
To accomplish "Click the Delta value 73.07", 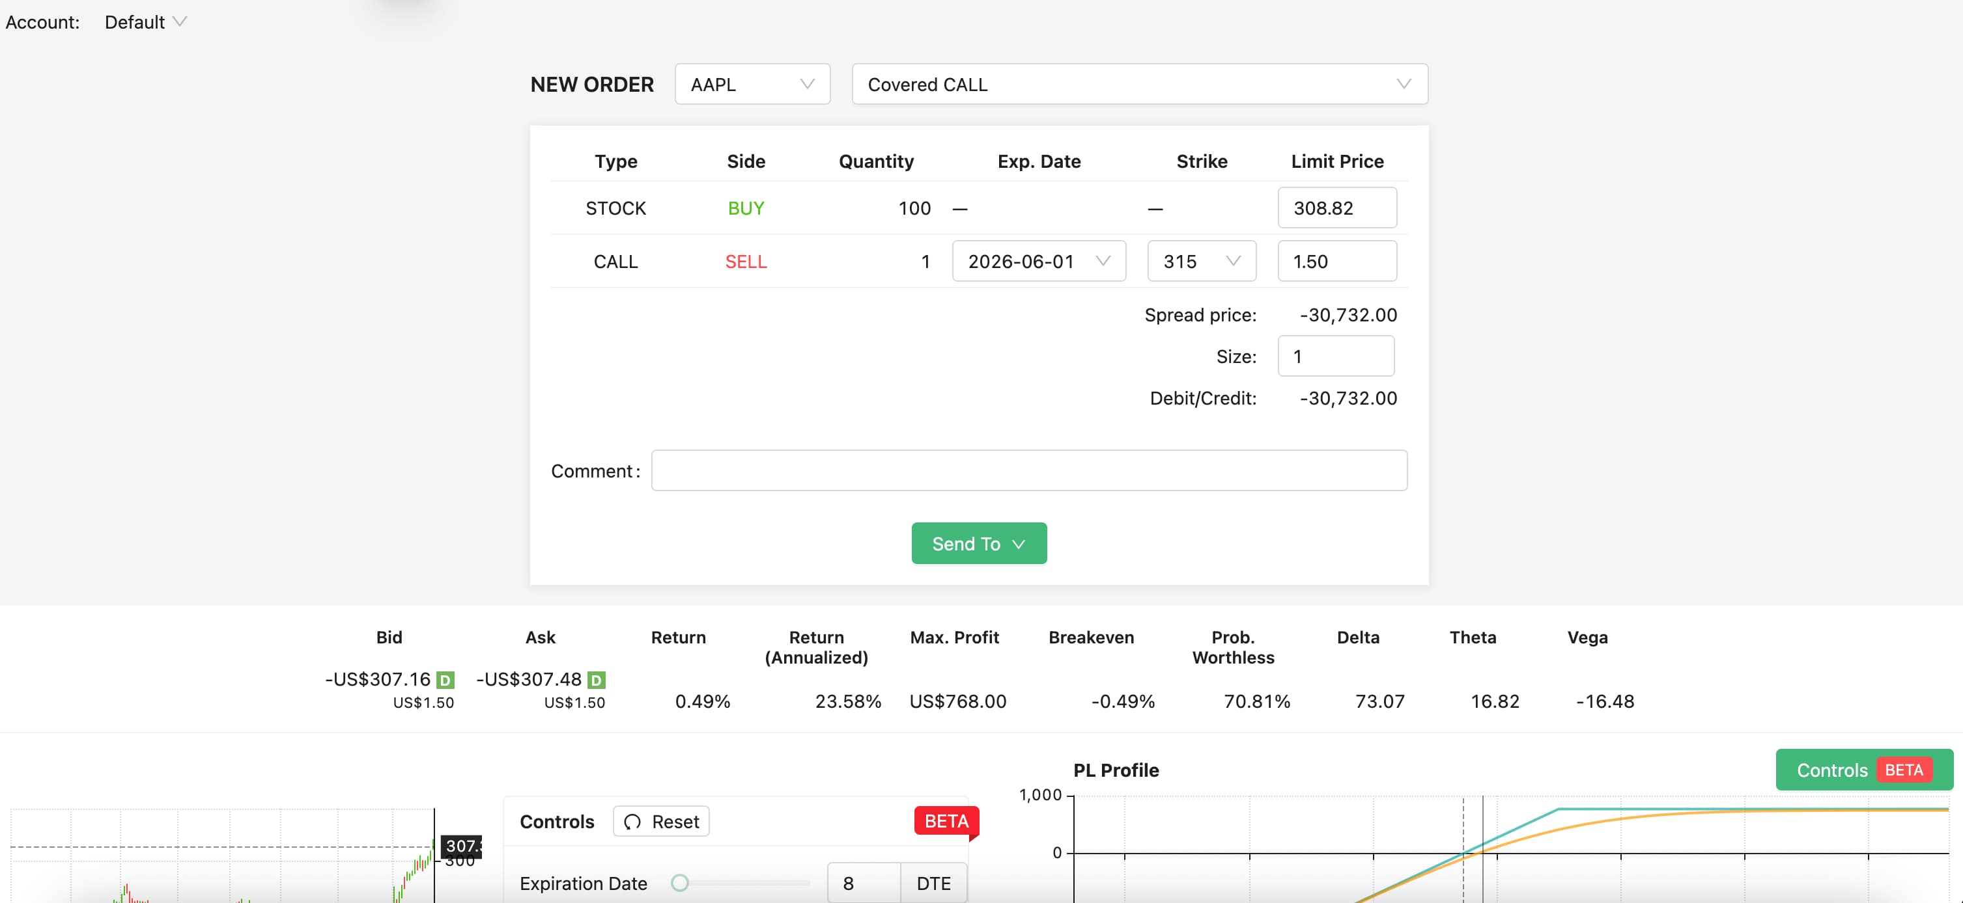I will [x=1379, y=701].
